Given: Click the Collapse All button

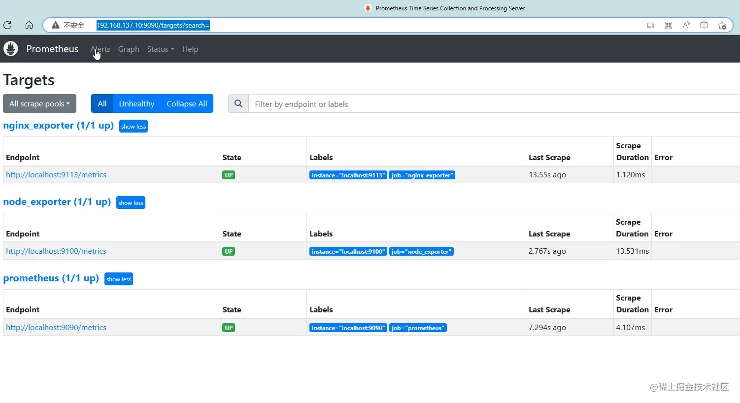Looking at the screenshot, I should [x=187, y=103].
